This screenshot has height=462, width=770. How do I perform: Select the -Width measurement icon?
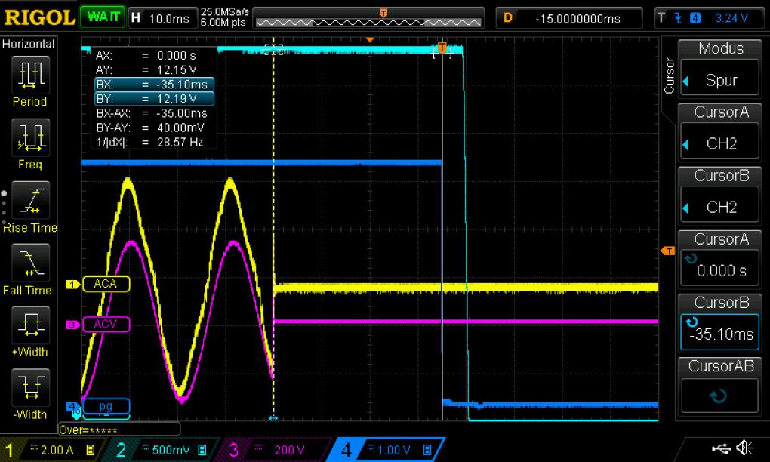(30, 387)
